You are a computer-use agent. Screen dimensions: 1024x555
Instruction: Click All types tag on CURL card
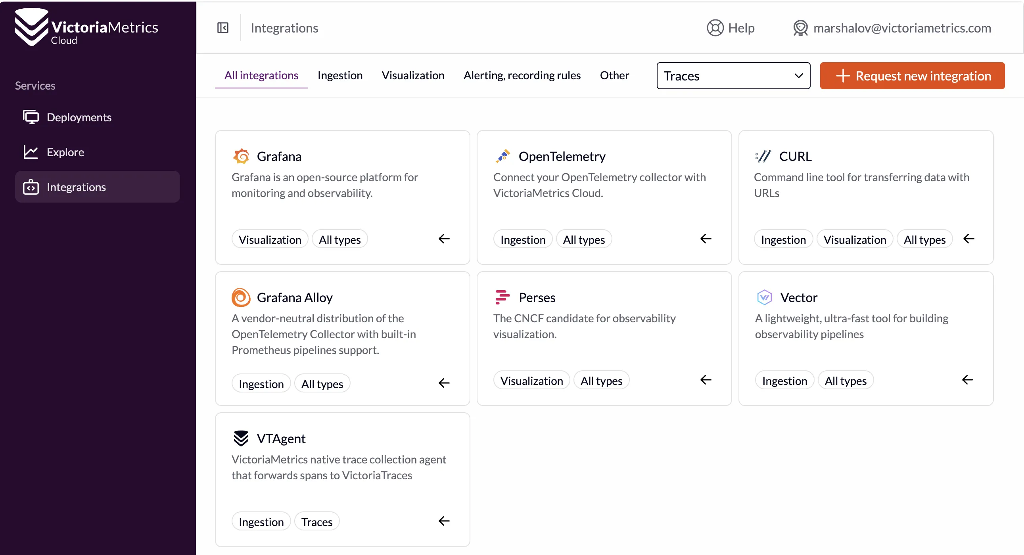[x=924, y=239]
